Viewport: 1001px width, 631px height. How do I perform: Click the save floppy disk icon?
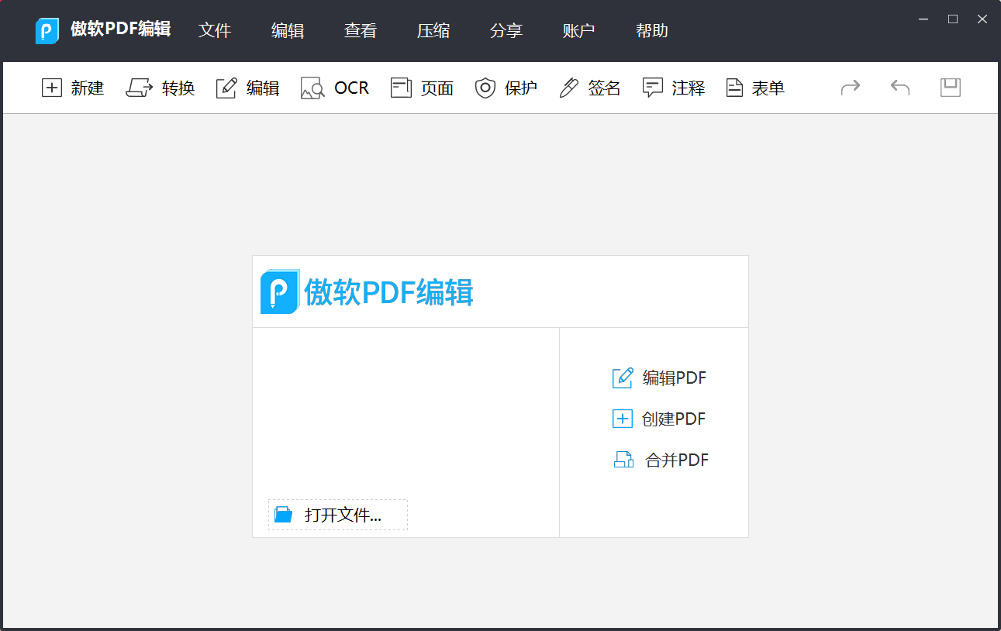tap(951, 87)
